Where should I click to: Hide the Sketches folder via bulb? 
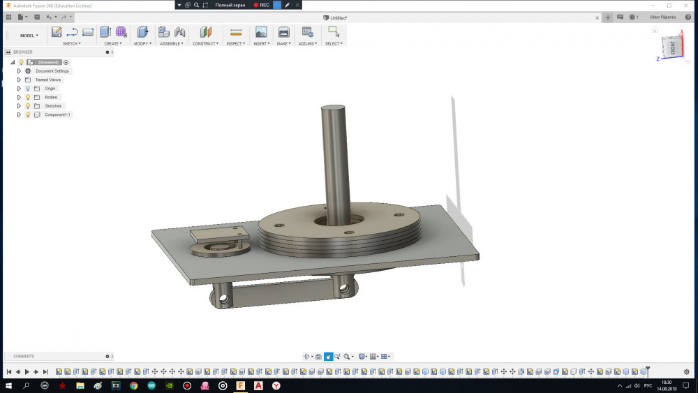point(28,106)
